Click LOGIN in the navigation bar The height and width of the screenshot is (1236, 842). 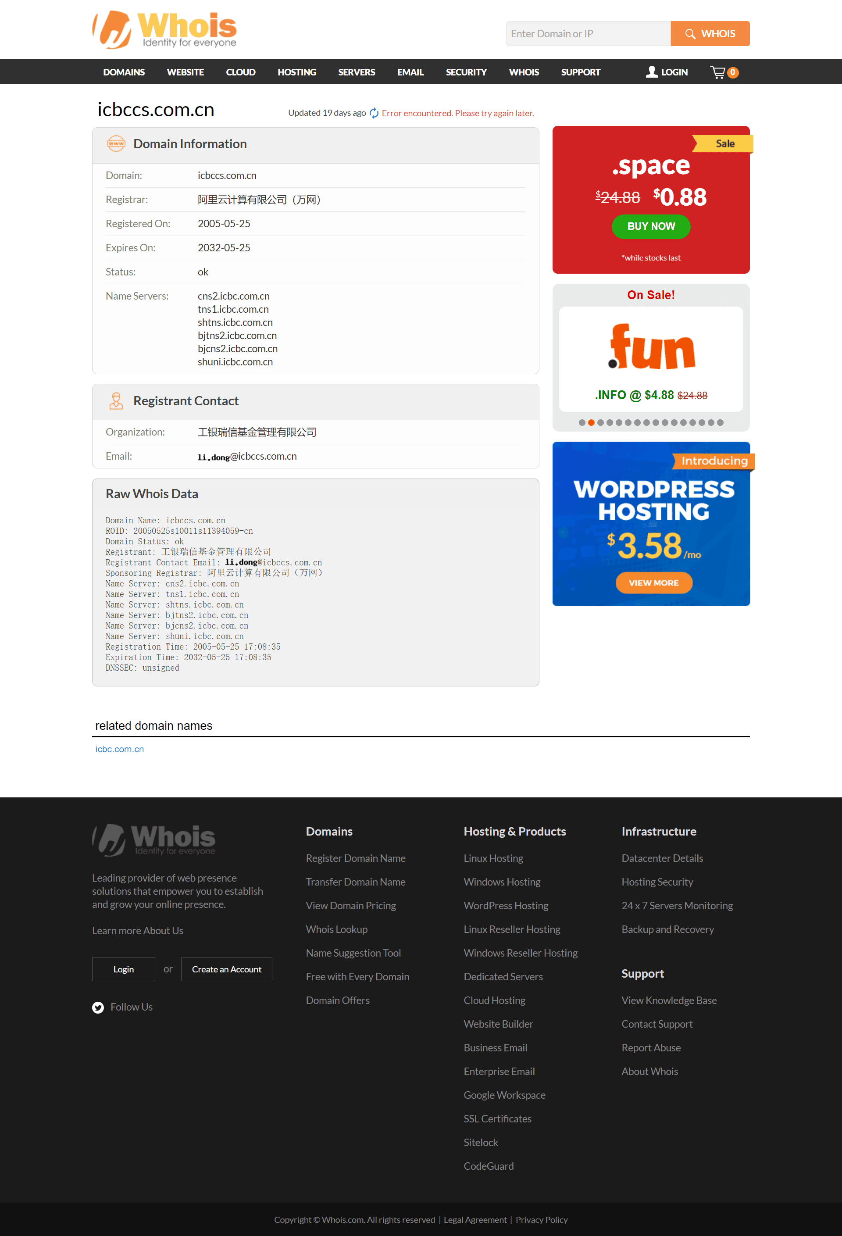pyautogui.click(x=667, y=72)
